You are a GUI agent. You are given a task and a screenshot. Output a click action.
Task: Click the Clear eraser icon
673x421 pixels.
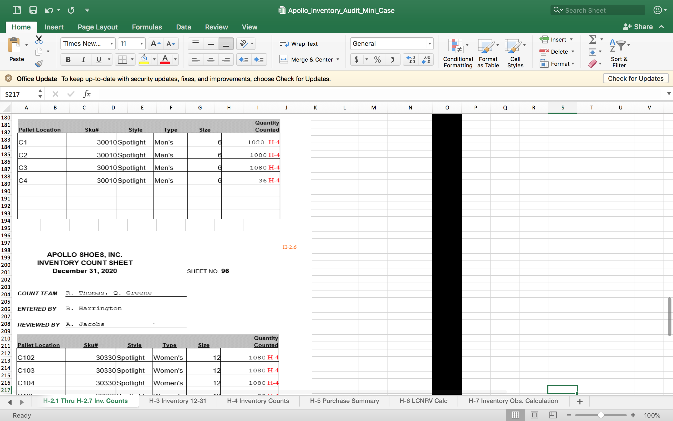tap(592, 64)
